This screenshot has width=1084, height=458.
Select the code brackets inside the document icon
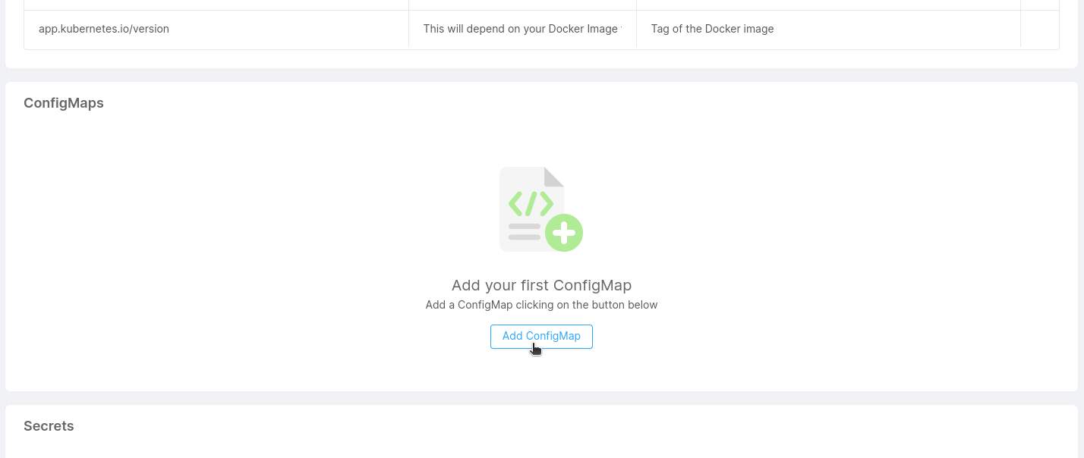(532, 202)
